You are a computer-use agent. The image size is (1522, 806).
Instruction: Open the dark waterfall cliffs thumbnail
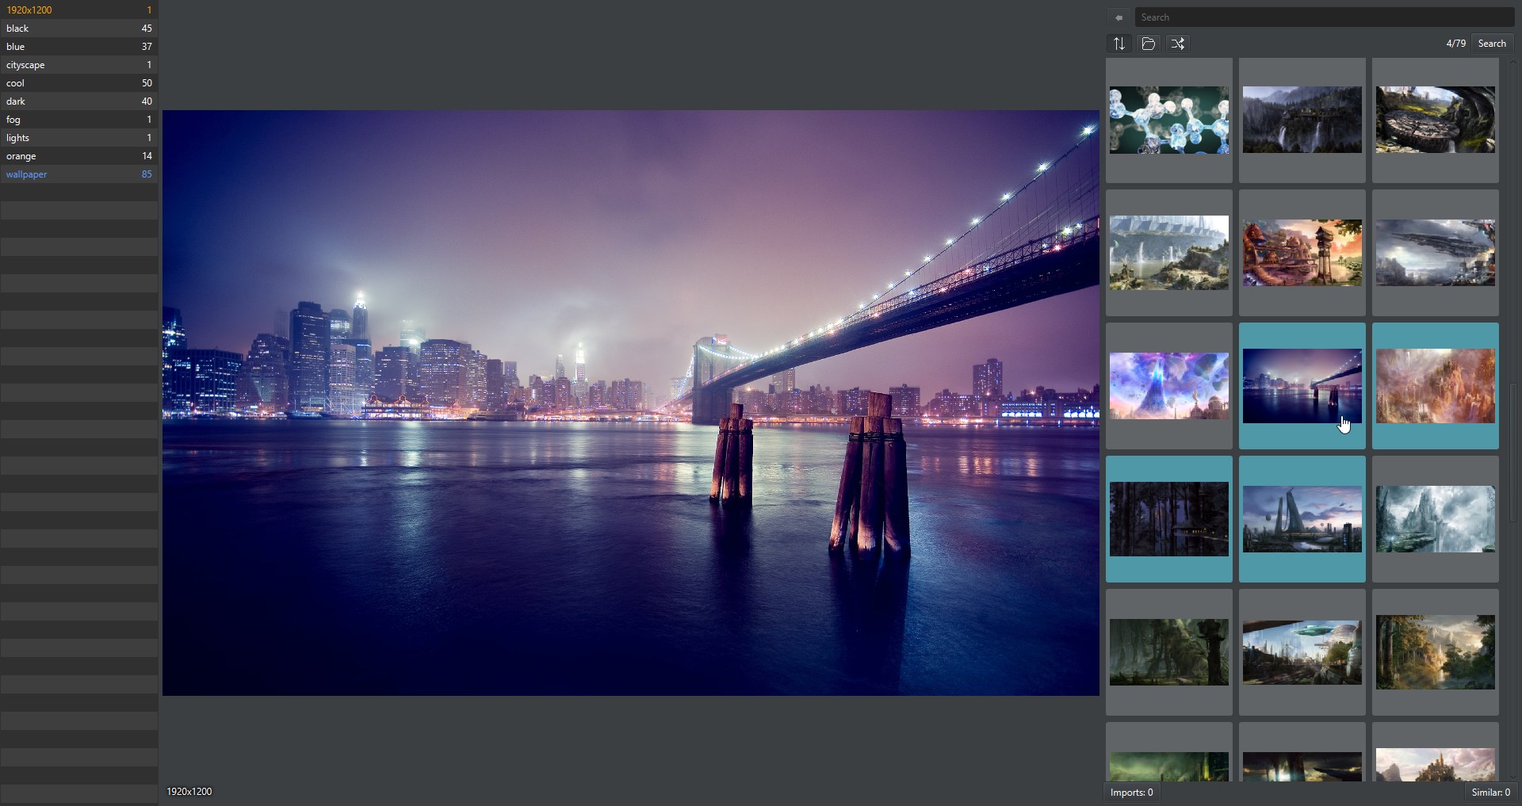click(1302, 120)
